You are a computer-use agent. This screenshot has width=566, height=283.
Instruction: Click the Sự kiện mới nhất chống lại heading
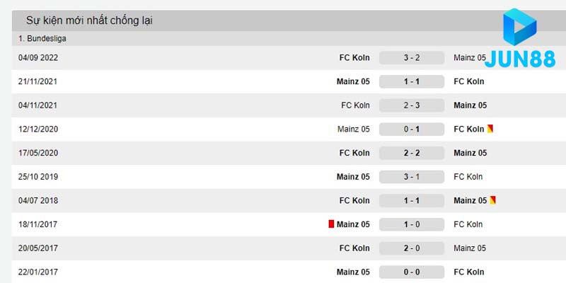(x=89, y=21)
